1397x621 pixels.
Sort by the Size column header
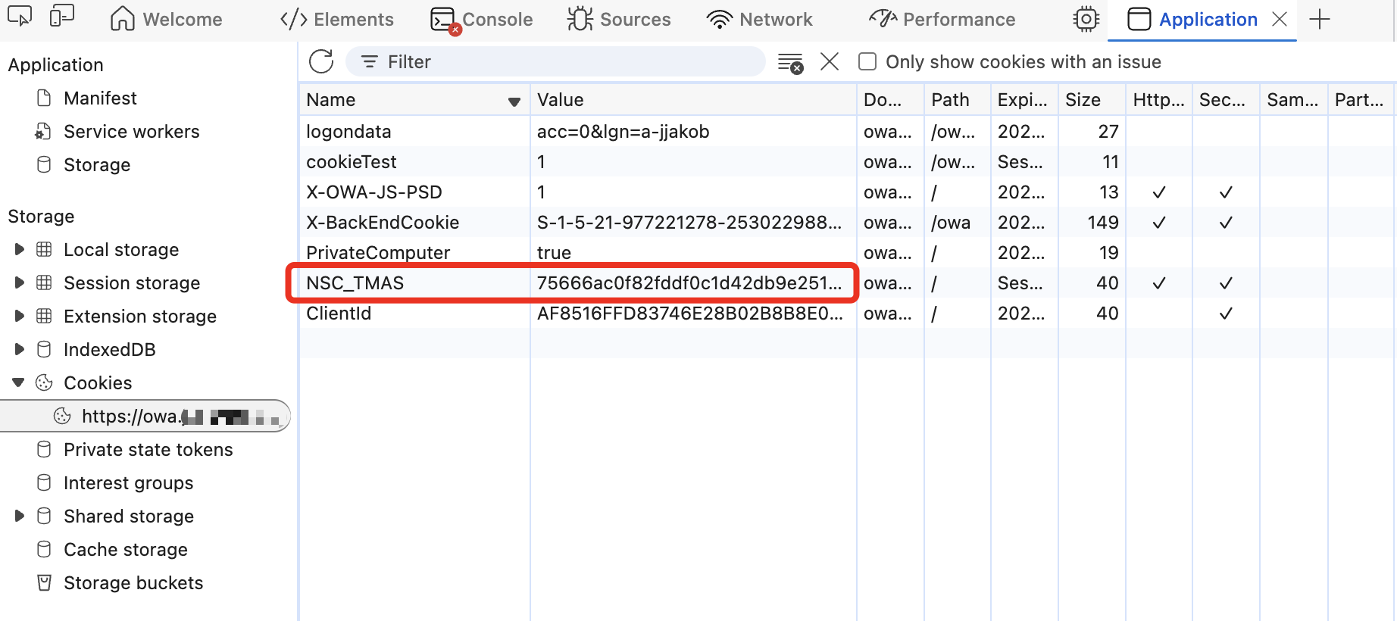[x=1083, y=100]
